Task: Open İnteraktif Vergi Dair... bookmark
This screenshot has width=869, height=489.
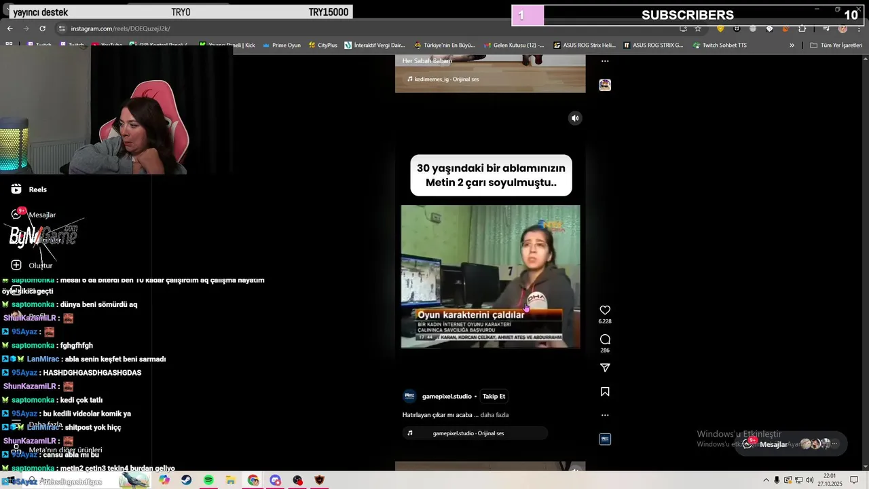Action: [374, 46]
